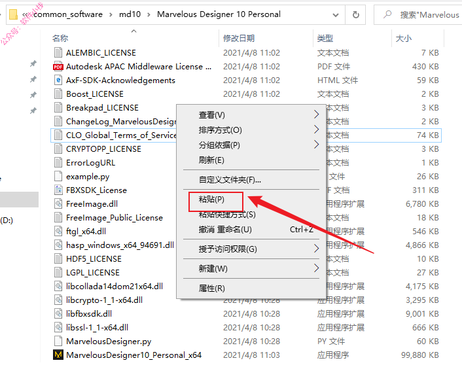The height and width of the screenshot is (369, 462).
Task: Click the libssl-1_1-x64.dll file icon
Action: [58, 328]
